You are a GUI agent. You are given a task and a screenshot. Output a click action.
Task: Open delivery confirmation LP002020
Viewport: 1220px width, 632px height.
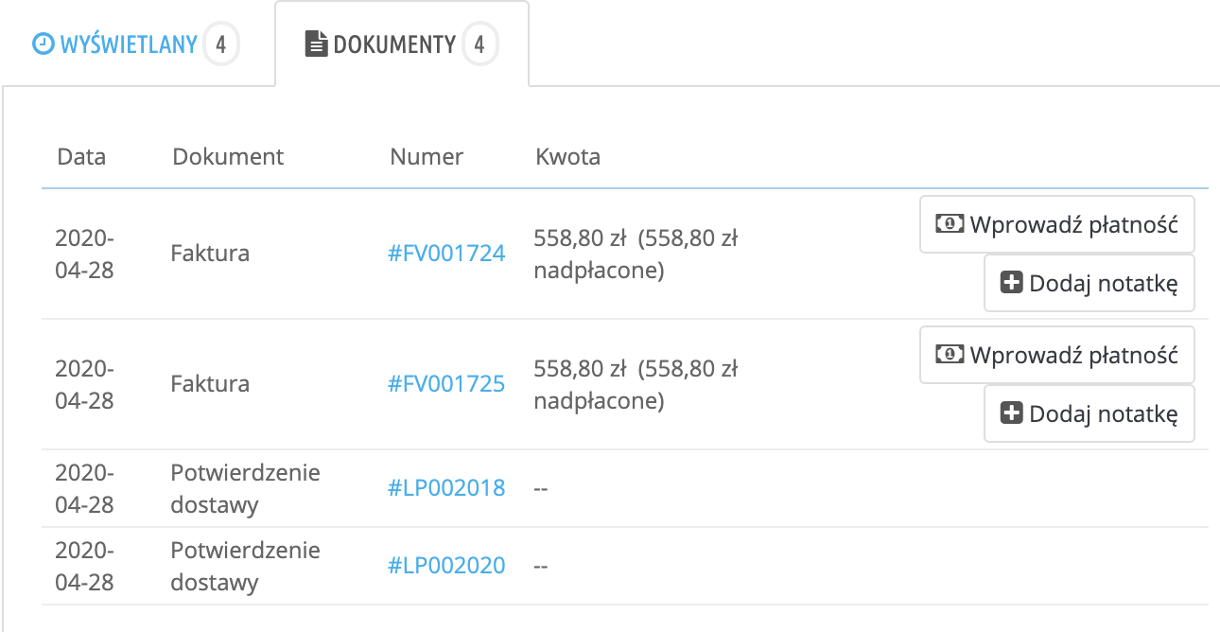point(447,565)
